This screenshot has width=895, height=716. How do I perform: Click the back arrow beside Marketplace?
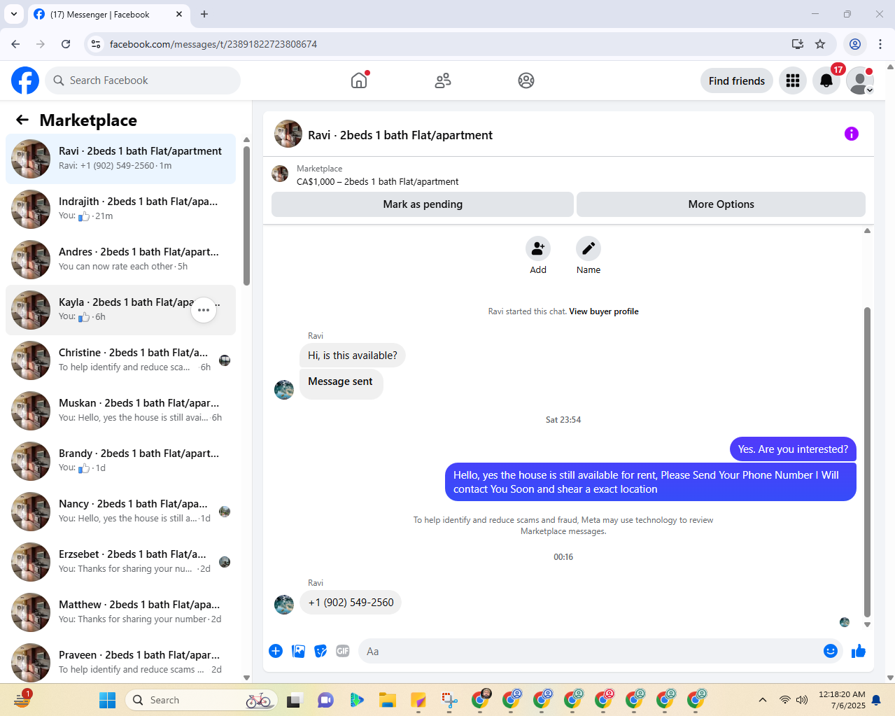pyautogui.click(x=22, y=120)
